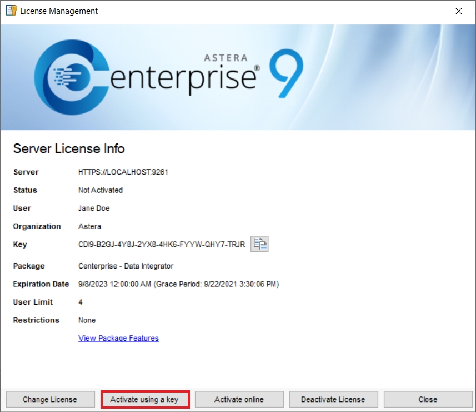Click the expiration date 9/8/2023 value

pos(178,284)
